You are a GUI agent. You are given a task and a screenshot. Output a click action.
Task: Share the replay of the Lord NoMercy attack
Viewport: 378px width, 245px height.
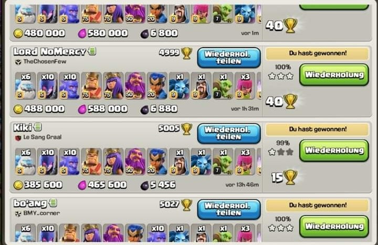pos(229,58)
